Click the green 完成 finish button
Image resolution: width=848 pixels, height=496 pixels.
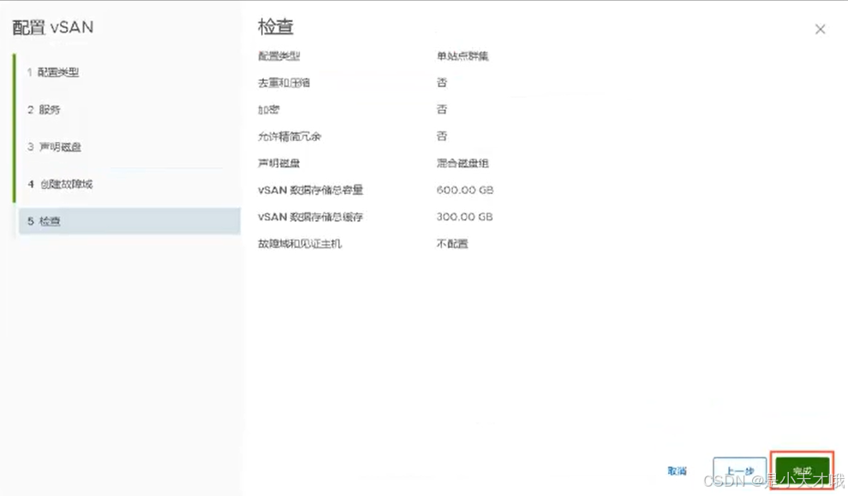802,471
